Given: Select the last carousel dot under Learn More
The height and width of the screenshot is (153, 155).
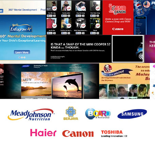Looking at the screenshot, I should (24, 57).
